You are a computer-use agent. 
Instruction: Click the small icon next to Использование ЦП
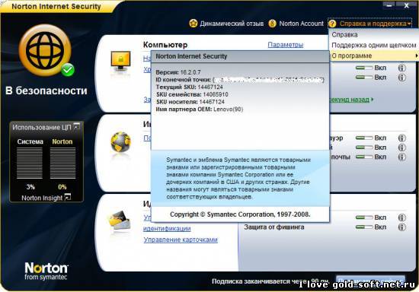[77, 126]
